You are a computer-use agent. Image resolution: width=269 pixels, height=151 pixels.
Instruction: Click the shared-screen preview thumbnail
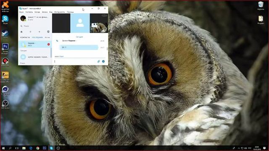coord(99,23)
